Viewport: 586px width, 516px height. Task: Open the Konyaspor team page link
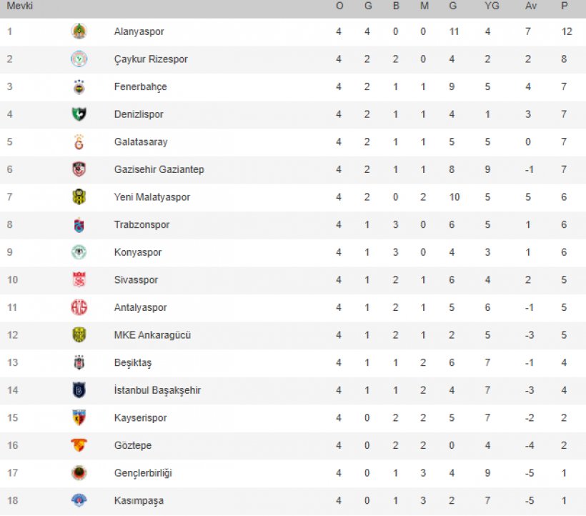tap(138, 252)
